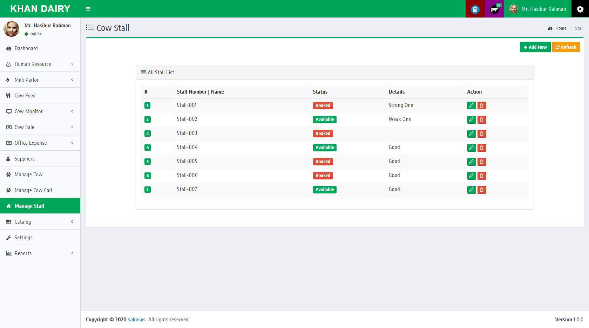Image resolution: width=589 pixels, height=328 pixels.
Task: Edit the Stall-004 row
Action: pos(472,148)
